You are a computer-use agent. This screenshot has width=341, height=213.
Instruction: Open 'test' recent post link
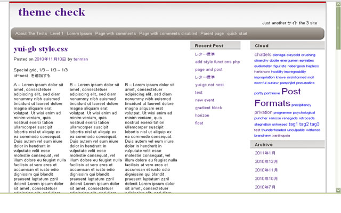tap(199, 92)
